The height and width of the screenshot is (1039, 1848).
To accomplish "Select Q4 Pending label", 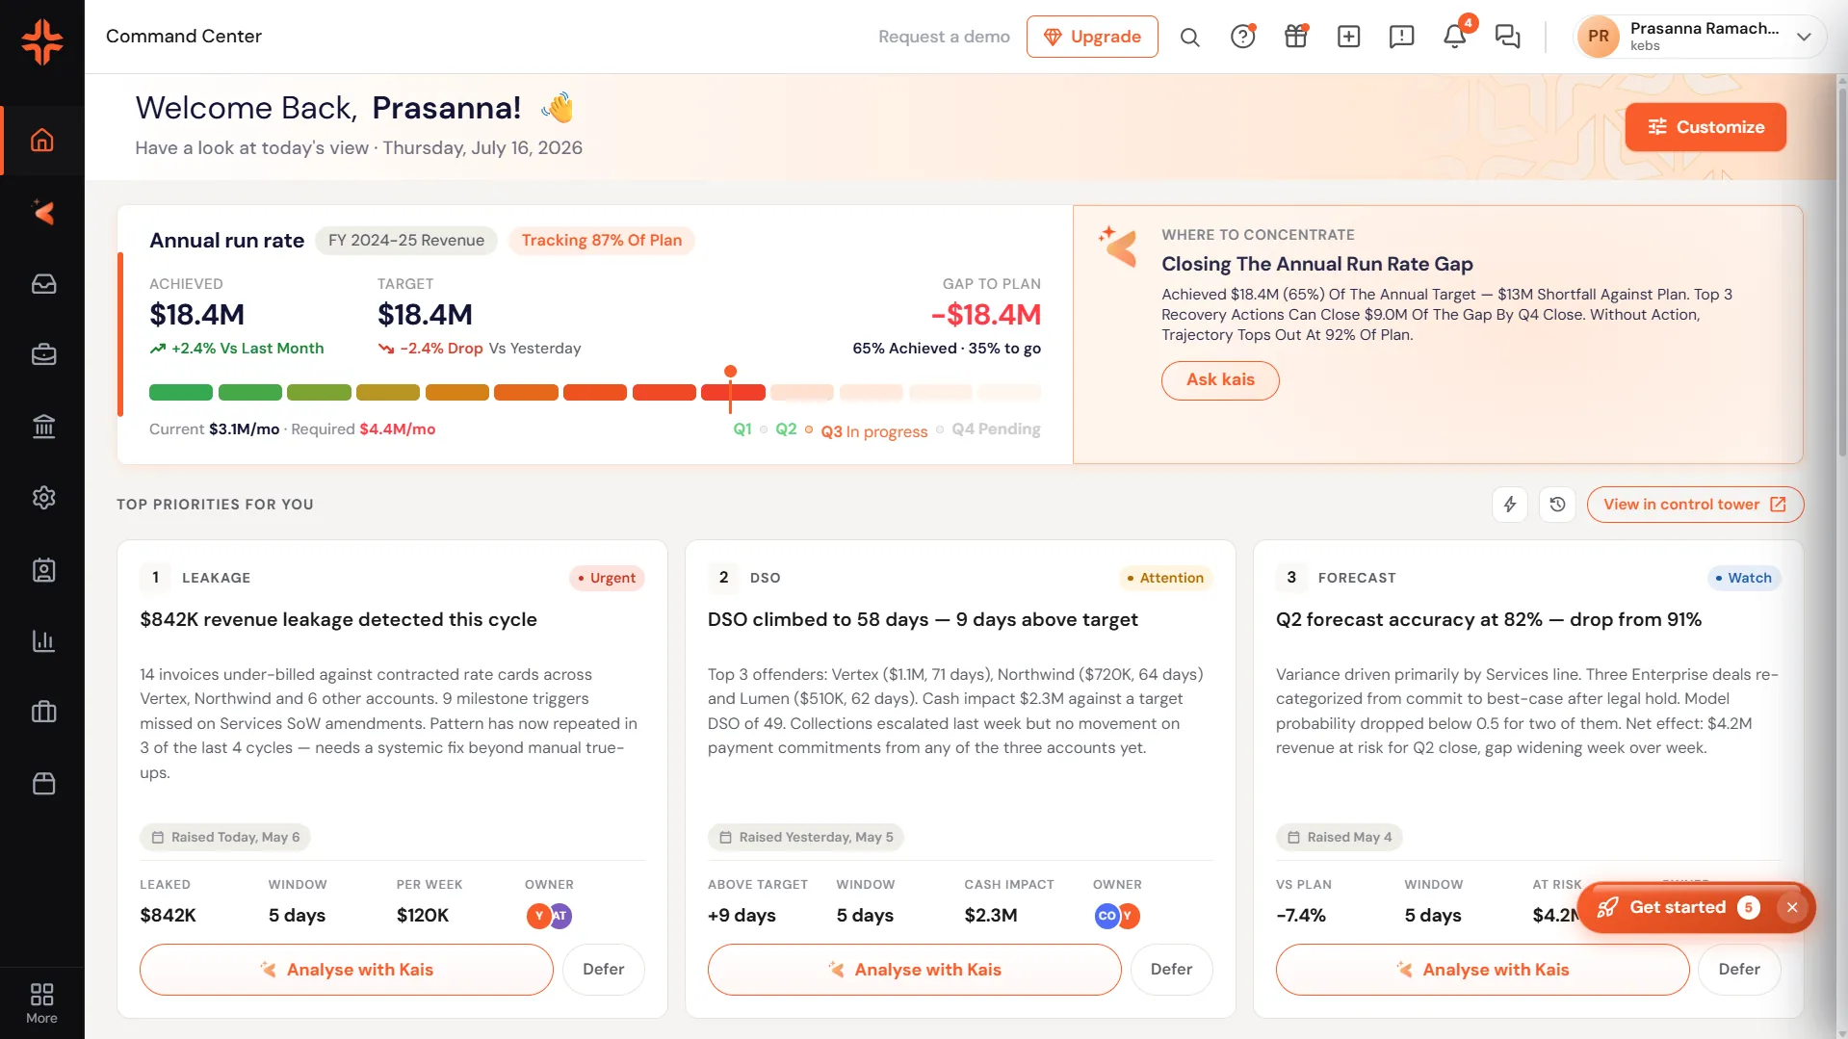I will [996, 429].
